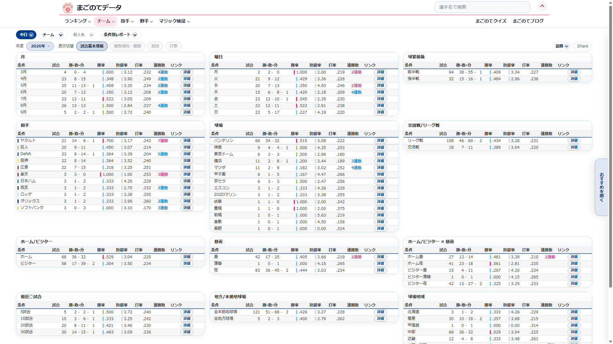Image resolution: width=613 pixels, height=344 pixels.
Task: Open the おすすめを開く side panel
Action: click(x=602, y=187)
